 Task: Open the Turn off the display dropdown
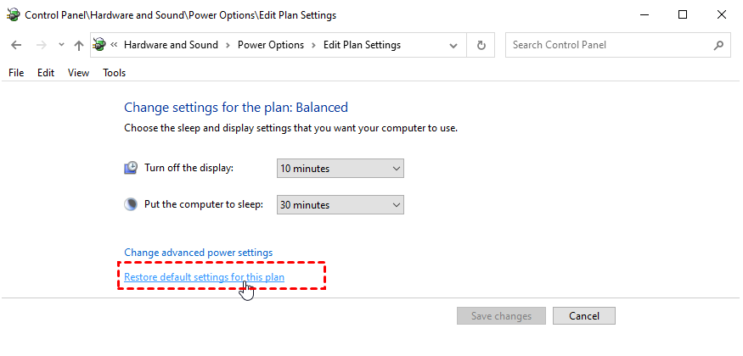pos(341,169)
